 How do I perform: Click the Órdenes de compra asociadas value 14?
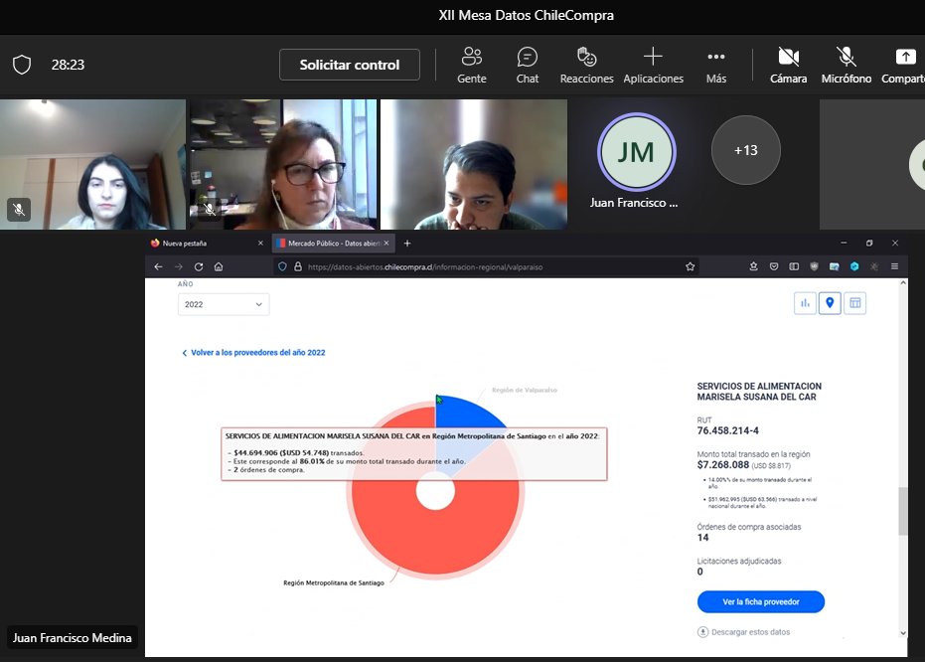pos(702,538)
